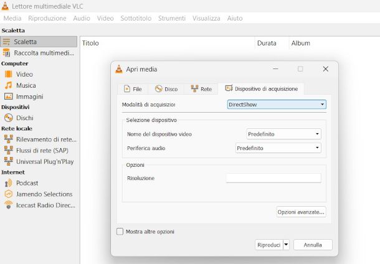The width and height of the screenshot is (380, 264).
Task: Select Raccolta multimediale in sidebar
Action: [x=39, y=53]
